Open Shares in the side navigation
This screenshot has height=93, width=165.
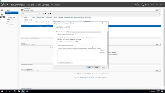pos(8,20)
